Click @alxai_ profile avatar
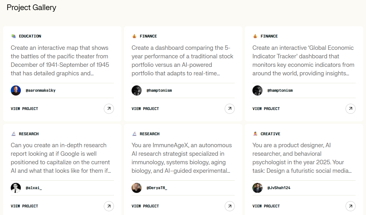366x215 pixels. (16, 188)
